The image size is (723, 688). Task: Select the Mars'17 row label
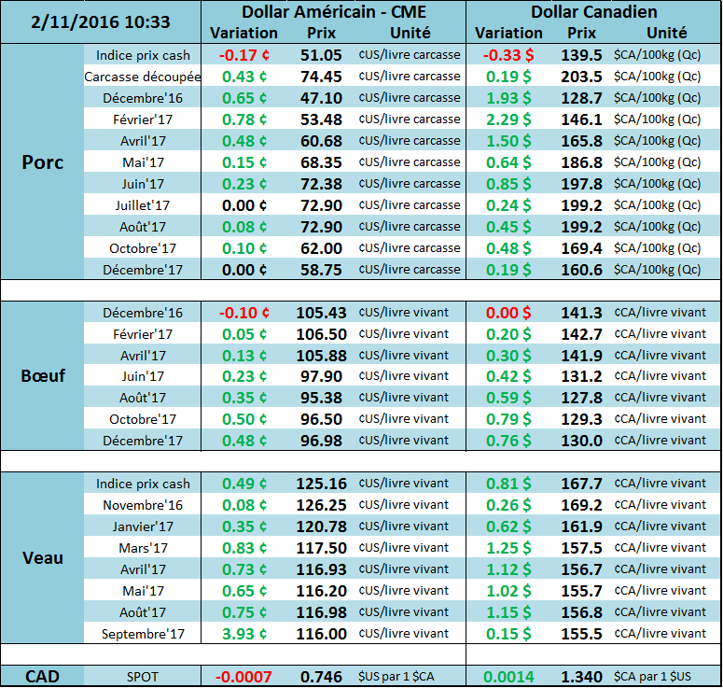[x=143, y=548]
